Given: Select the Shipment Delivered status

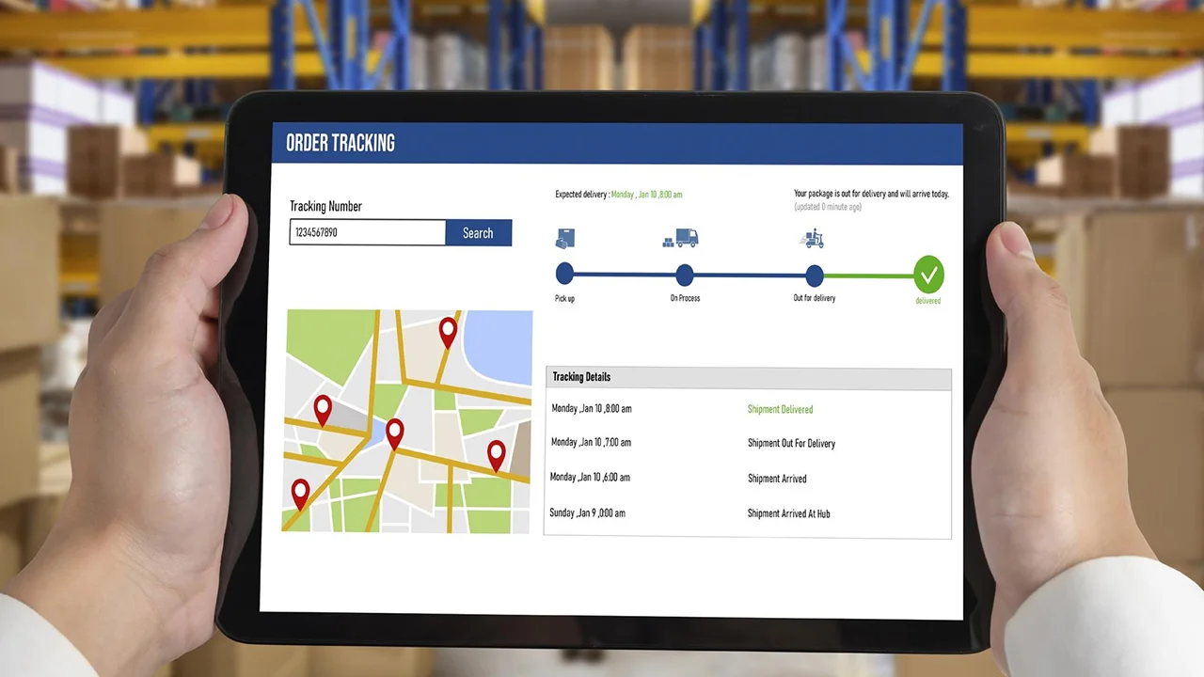Looking at the screenshot, I should click(x=780, y=409).
